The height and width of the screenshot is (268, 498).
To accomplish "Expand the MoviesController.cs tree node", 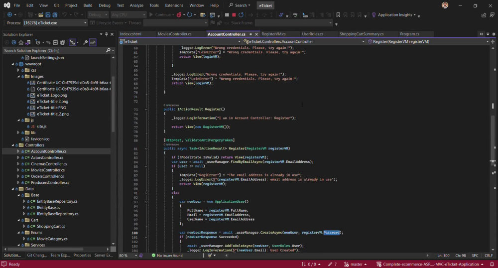I will tap(18, 170).
